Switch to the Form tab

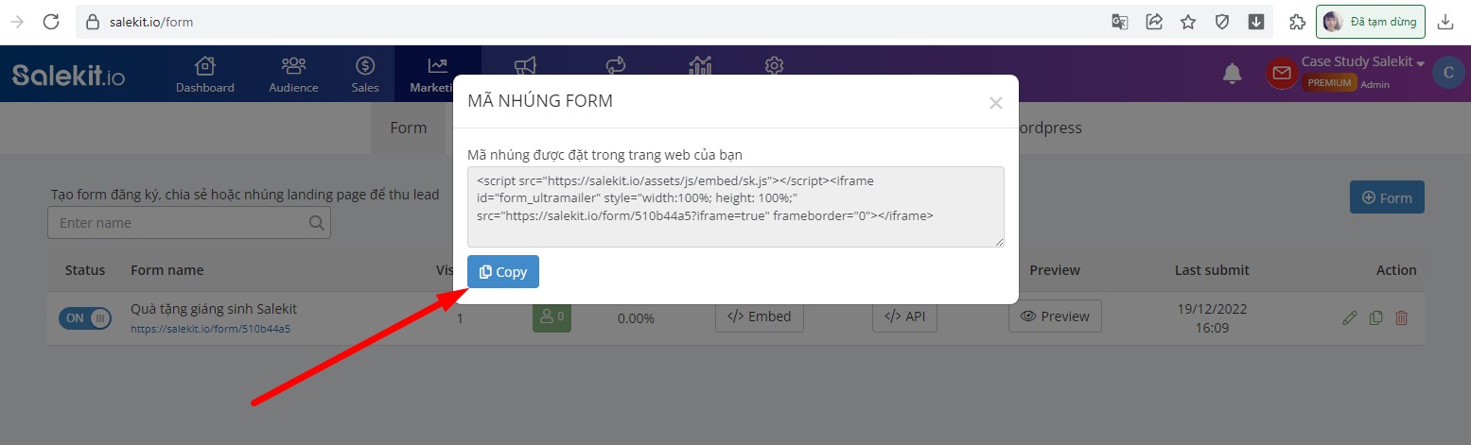409,128
